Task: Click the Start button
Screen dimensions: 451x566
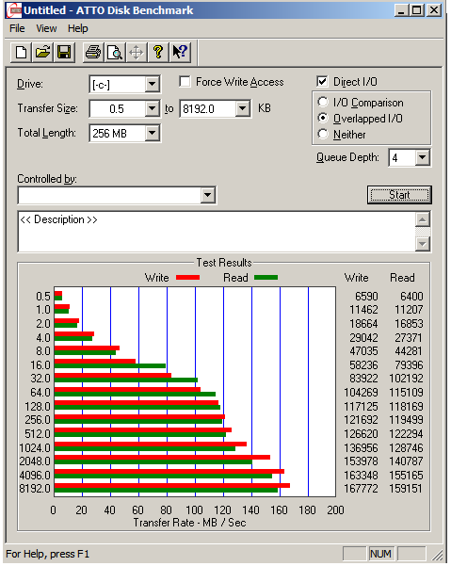Action: [x=399, y=195]
